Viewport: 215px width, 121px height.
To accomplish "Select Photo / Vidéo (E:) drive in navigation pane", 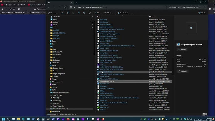I will tap(58, 106).
